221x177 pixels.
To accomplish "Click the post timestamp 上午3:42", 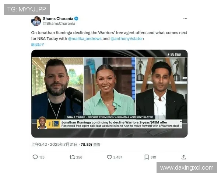I will click(x=39, y=145).
